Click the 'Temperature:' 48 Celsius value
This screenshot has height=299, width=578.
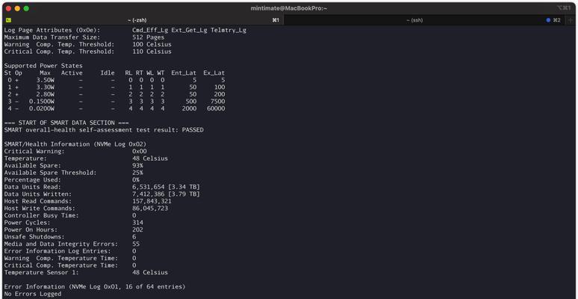point(150,158)
